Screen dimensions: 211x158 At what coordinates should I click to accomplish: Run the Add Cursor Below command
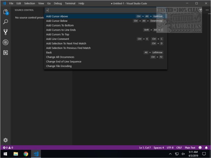[x=105, y=21]
